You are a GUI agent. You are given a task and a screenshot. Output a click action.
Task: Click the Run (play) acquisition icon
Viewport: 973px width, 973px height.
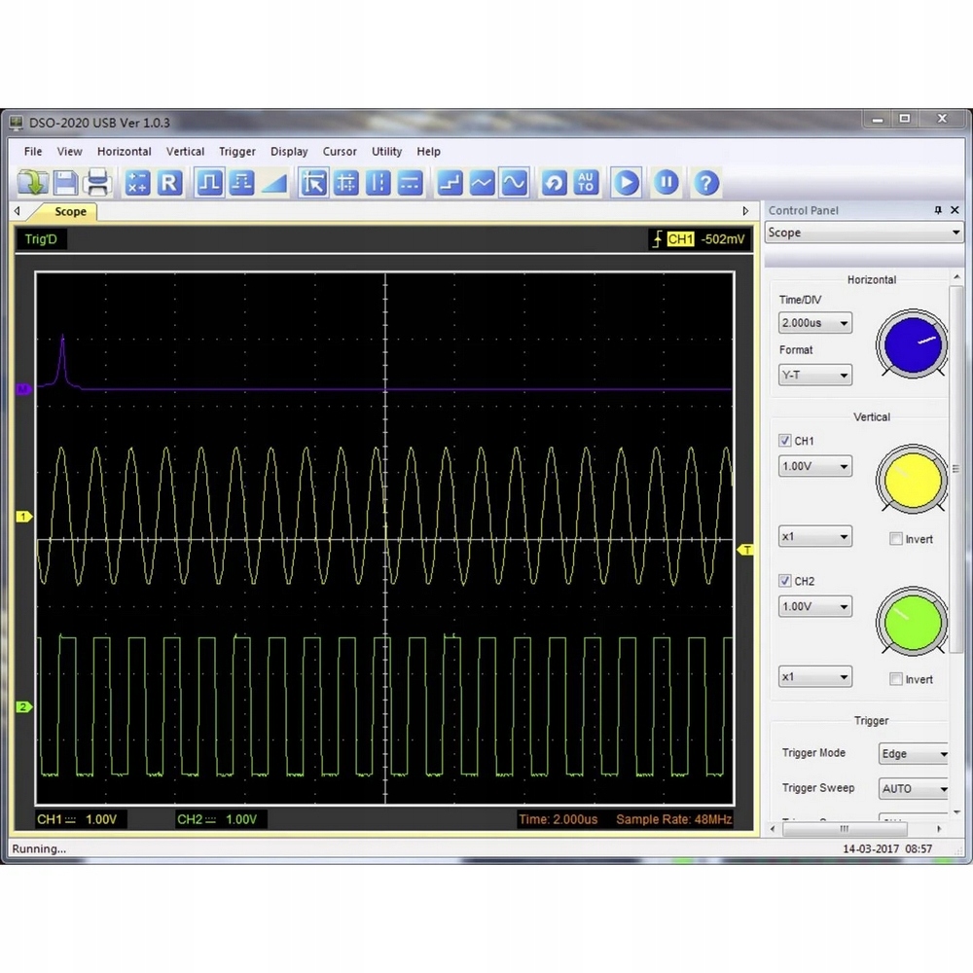click(626, 182)
